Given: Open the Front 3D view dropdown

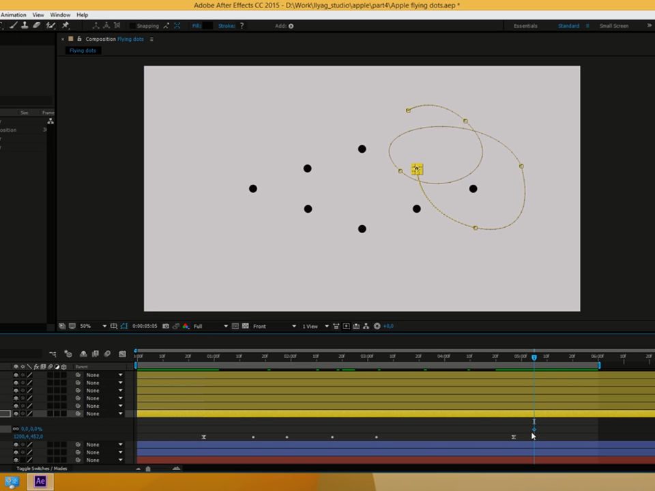Looking at the screenshot, I should pyautogui.click(x=293, y=326).
